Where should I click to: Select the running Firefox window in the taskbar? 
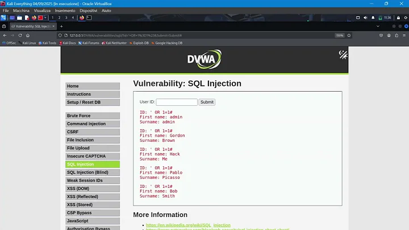point(82,18)
